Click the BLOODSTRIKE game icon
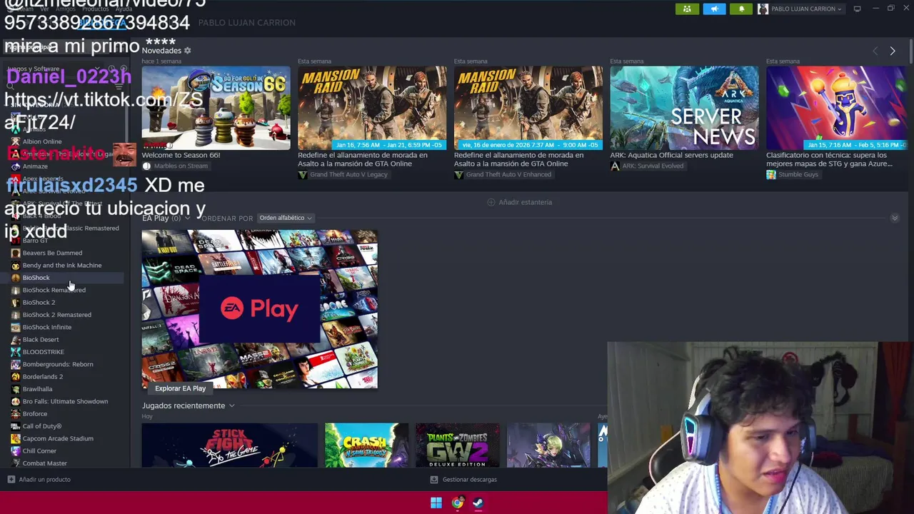914x514 pixels. coord(16,352)
